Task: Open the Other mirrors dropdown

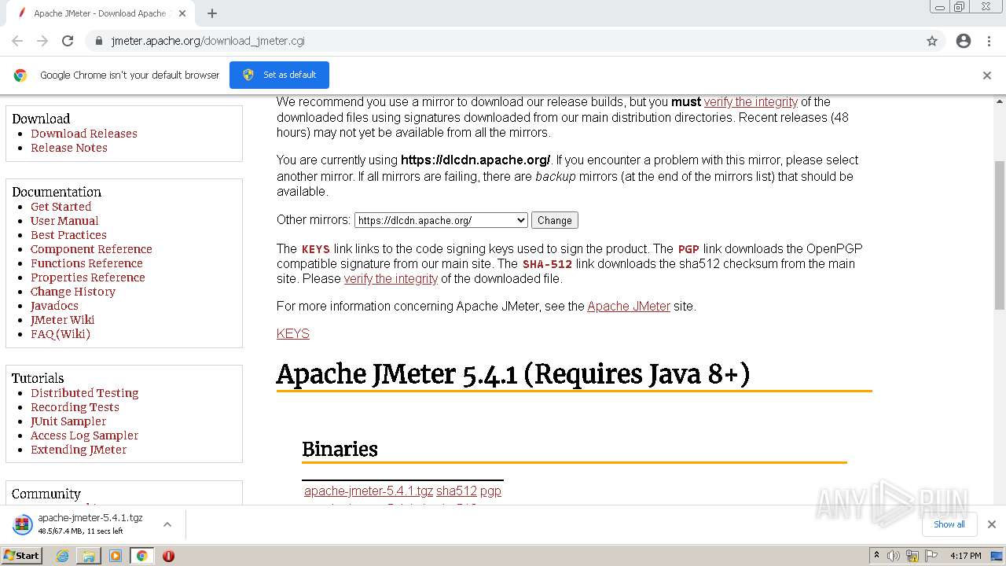Action: pos(441,221)
